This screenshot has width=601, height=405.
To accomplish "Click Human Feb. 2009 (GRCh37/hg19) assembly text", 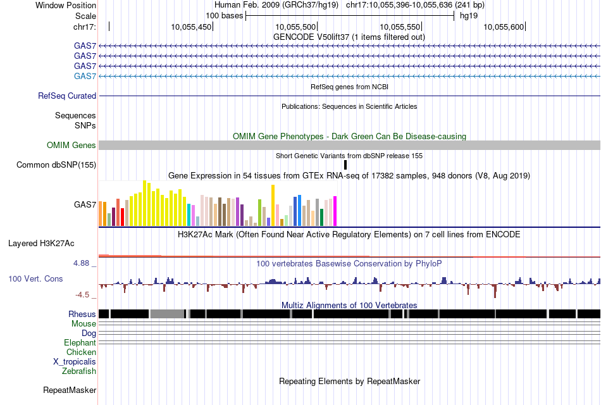I will click(276, 5).
